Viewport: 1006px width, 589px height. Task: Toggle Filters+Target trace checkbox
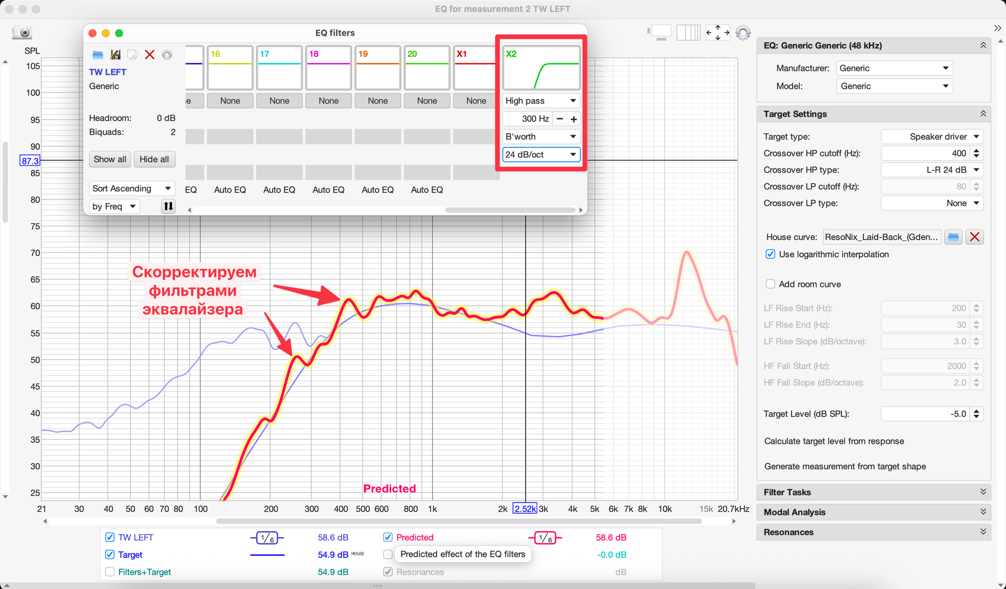(110, 572)
